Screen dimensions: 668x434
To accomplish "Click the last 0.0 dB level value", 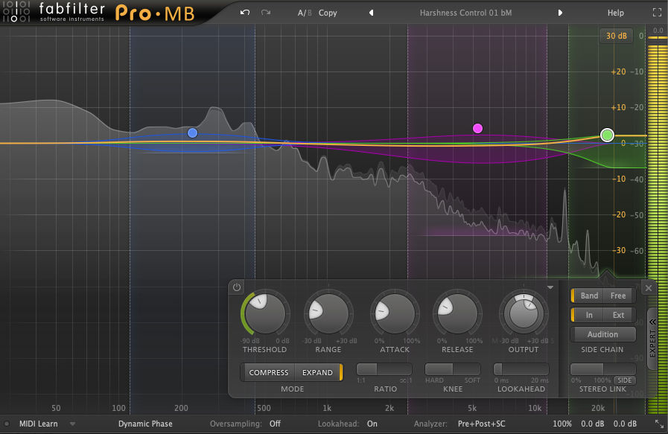I will [625, 424].
